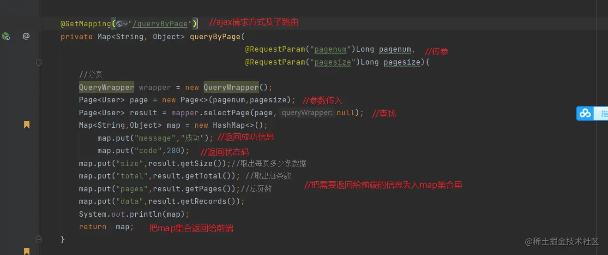The height and width of the screenshot is (255, 608).
Task: Click the blue button right of the cloud icon
Action: coord(601,113)
